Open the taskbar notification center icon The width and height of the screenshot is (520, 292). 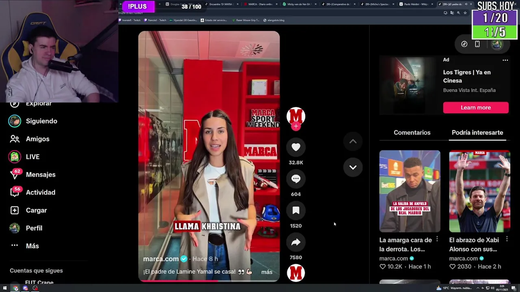[x=513, y=288]
